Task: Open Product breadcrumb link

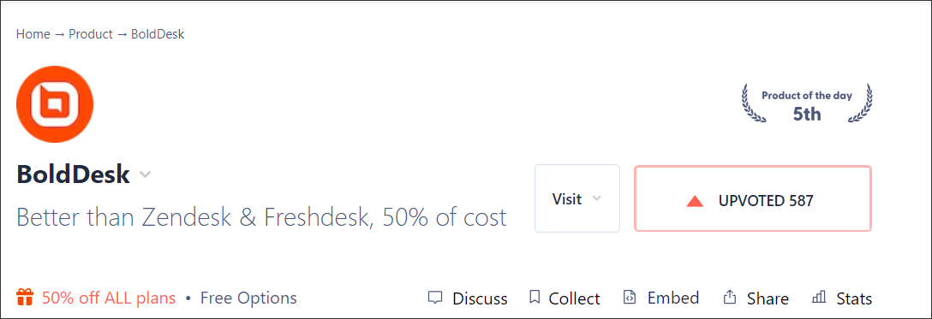Action: [x=90, y=34]
